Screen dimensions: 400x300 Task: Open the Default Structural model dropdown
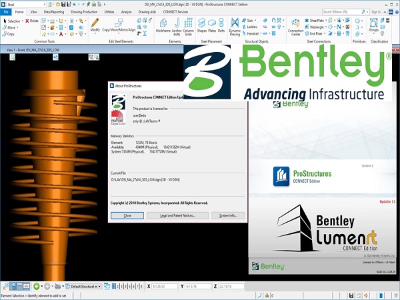point(83,287)
